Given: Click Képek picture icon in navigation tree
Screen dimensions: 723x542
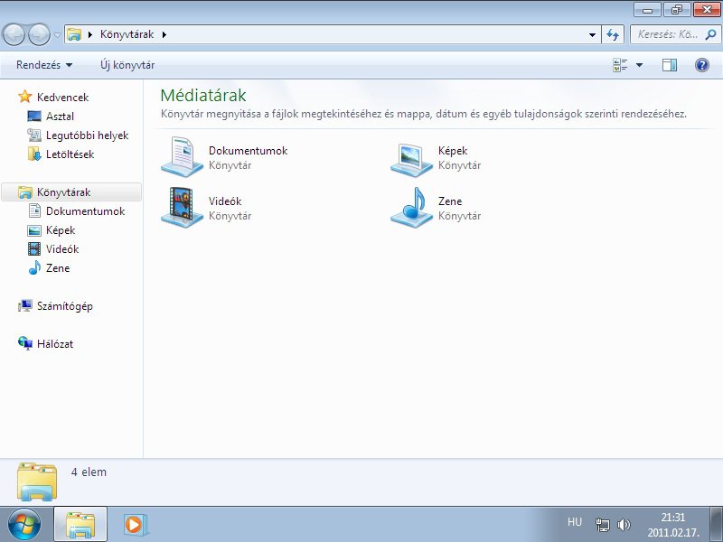Looking at the screenshot, I should coord(34,230).
